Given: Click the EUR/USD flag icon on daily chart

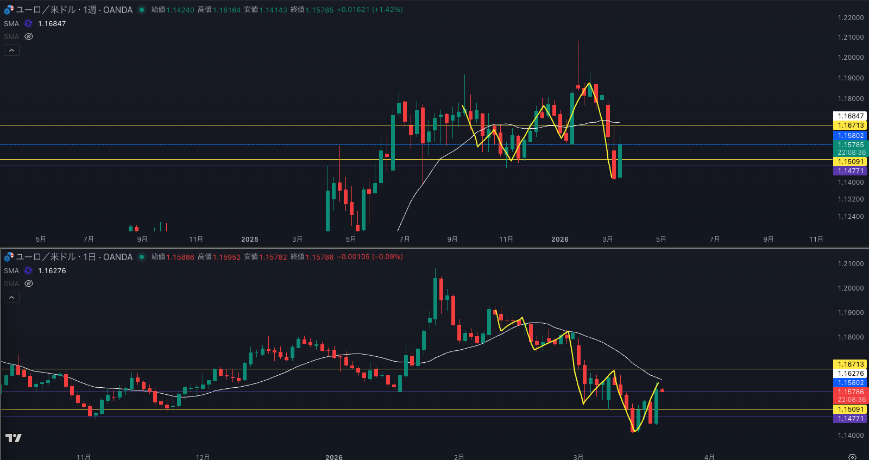Looking at the screenshot, I should (x=9, y=257).
